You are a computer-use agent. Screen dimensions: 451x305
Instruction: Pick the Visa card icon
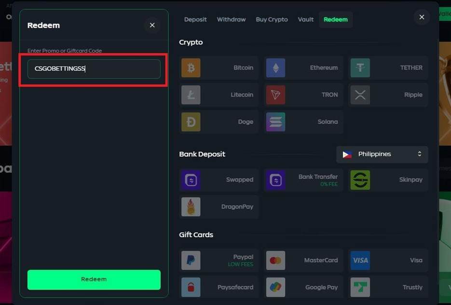[x=360, y=261]
